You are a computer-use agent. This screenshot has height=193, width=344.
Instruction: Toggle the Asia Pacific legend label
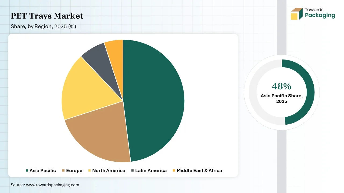pyautogui.click(x=43, y=170)
